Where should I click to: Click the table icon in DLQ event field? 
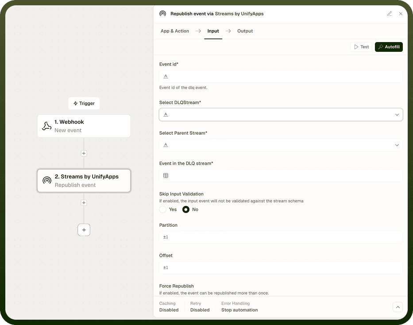click(166, 176)
